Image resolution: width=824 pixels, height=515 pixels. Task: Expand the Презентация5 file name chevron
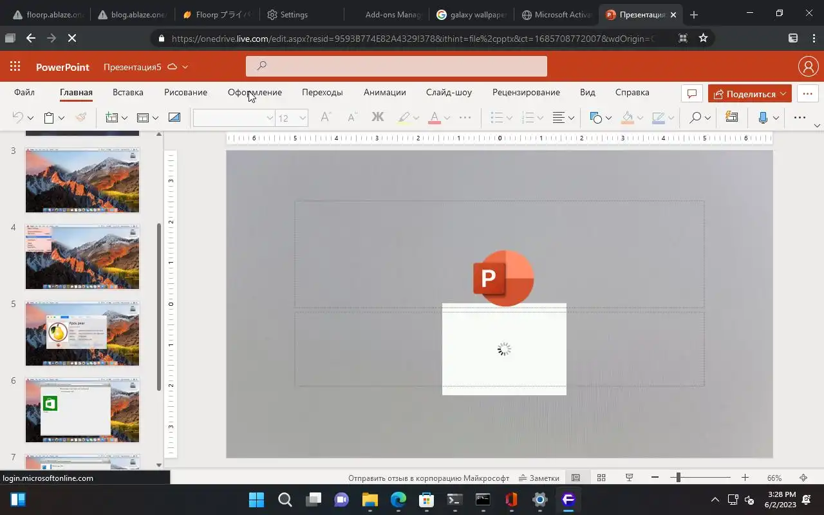[x=185, y=67]
